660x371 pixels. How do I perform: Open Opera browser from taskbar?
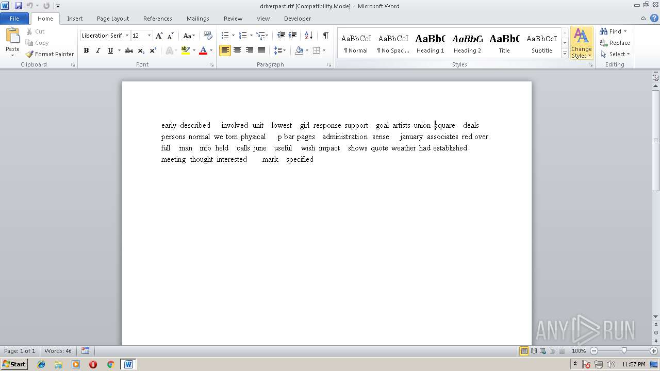(x=93, y=364)
